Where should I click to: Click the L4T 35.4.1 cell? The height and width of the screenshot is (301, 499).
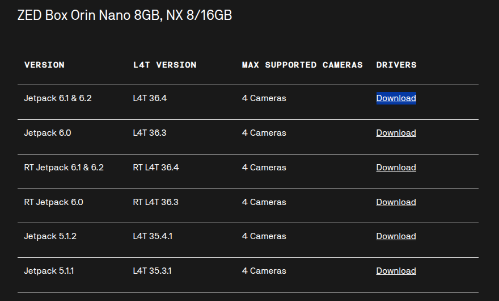pyautogui.click(x=153, y=236)
